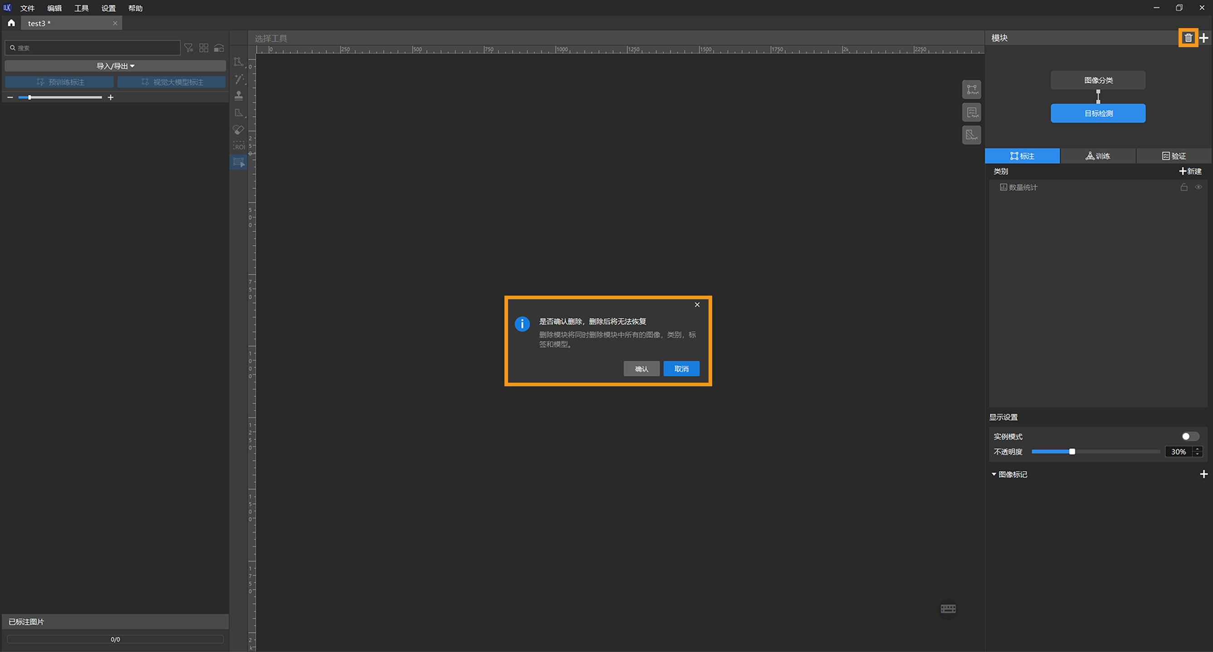
Task: Click the delete module trash icon
Action: tap(1188, 38)
